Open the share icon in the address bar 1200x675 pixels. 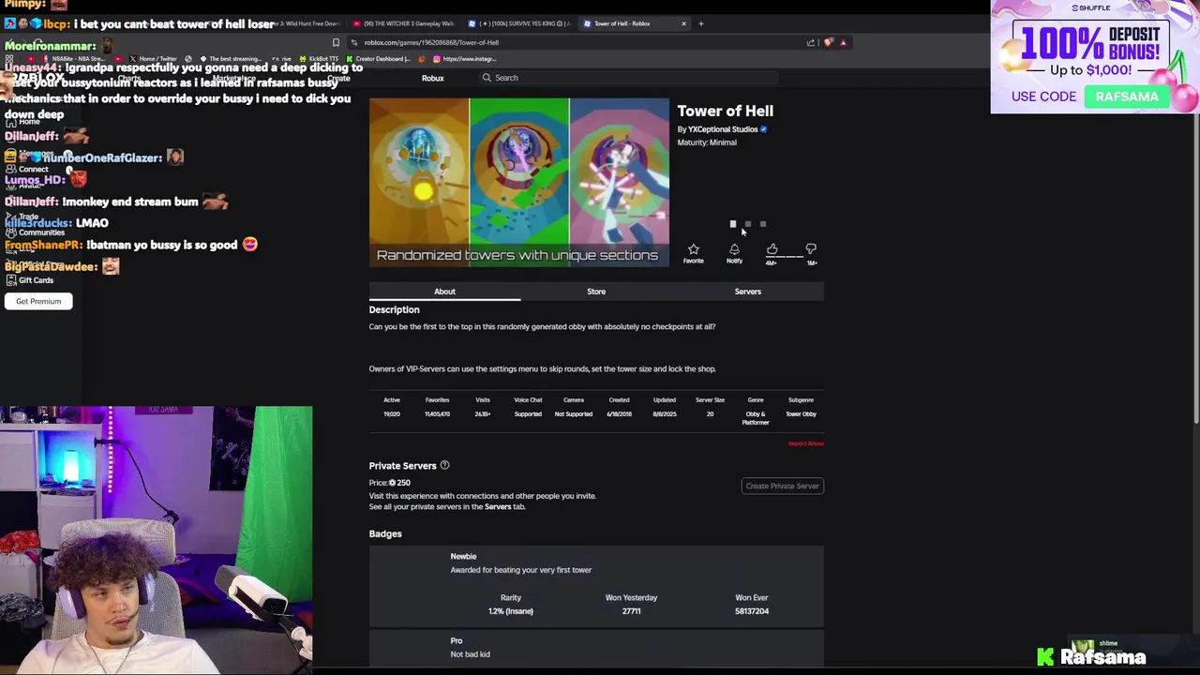[811, 42]
